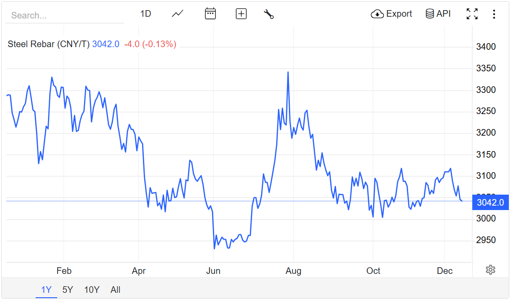Screen dimensions: 511x299
Task: Open the 1D interval dropdown
Action: tap(146, 14)
